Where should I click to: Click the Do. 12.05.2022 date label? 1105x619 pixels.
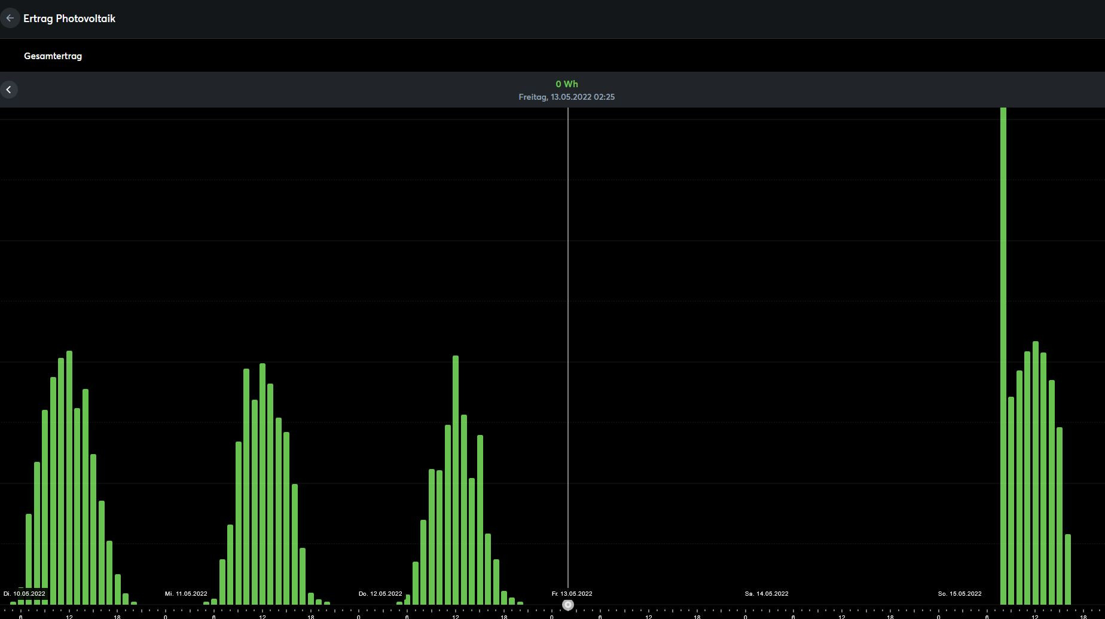tap(380, 594)
